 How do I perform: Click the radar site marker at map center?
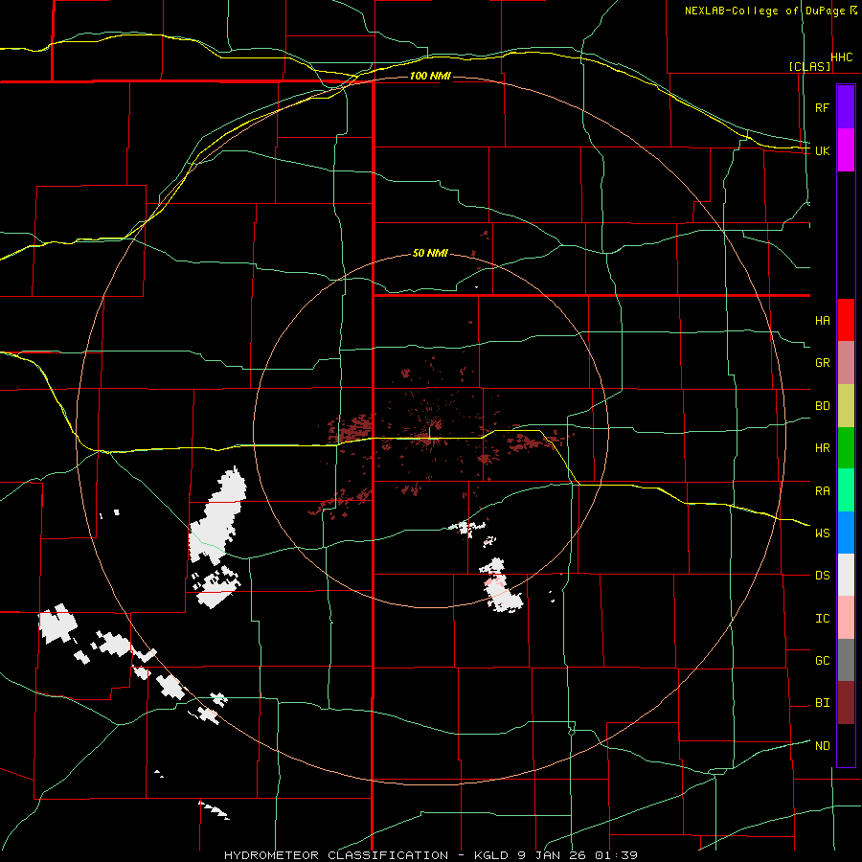pyautogui.click(x=429, y=433)
